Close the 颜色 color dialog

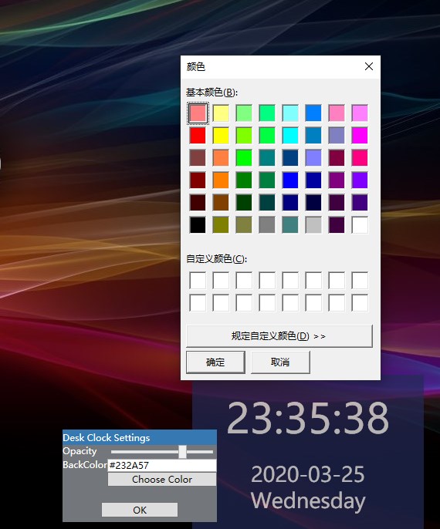(x=369, y=66)
